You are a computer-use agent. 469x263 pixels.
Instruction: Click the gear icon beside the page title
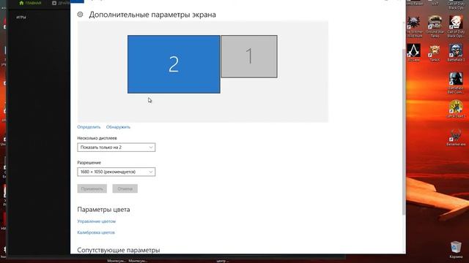pyautogui.click(x=80, y=15)
